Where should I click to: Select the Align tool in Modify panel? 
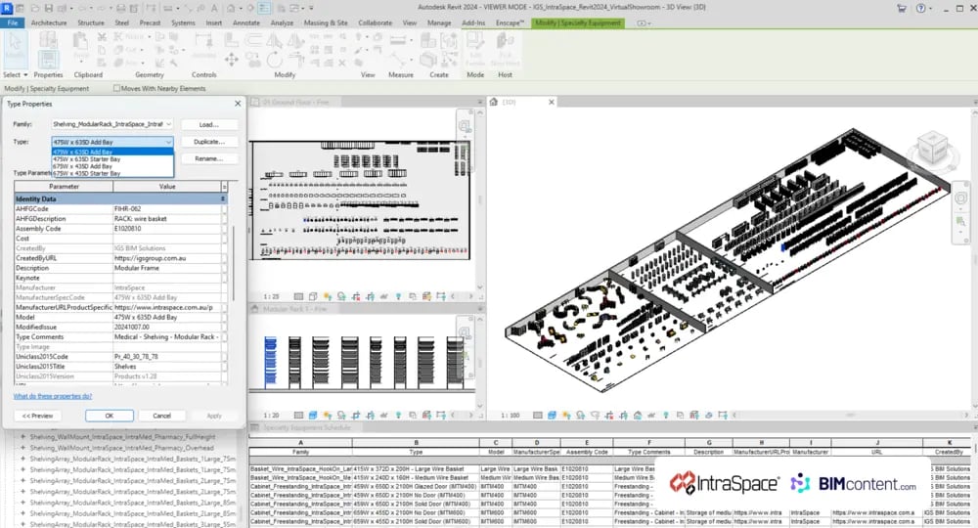pyautogui.click(x=232, y=40)
